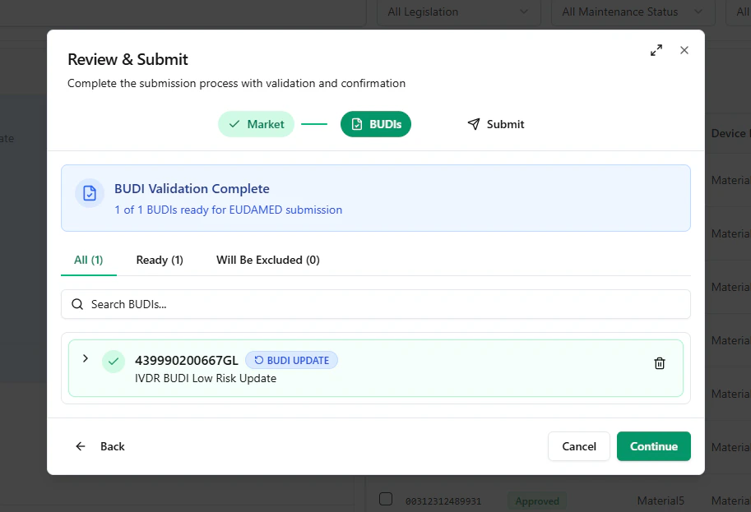This screenshot has height=512, width=751.
Task: Click the Market step green checkmark icon
Action: [x=235, y=124]
